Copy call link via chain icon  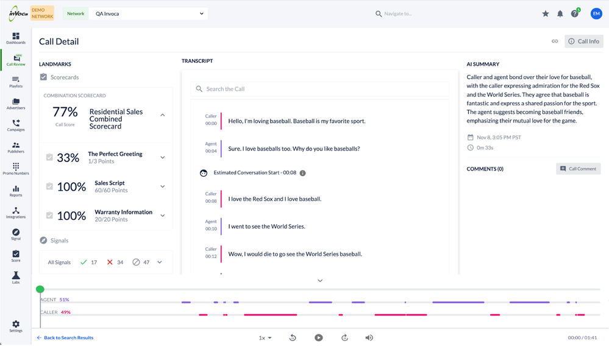click(555, 41)
